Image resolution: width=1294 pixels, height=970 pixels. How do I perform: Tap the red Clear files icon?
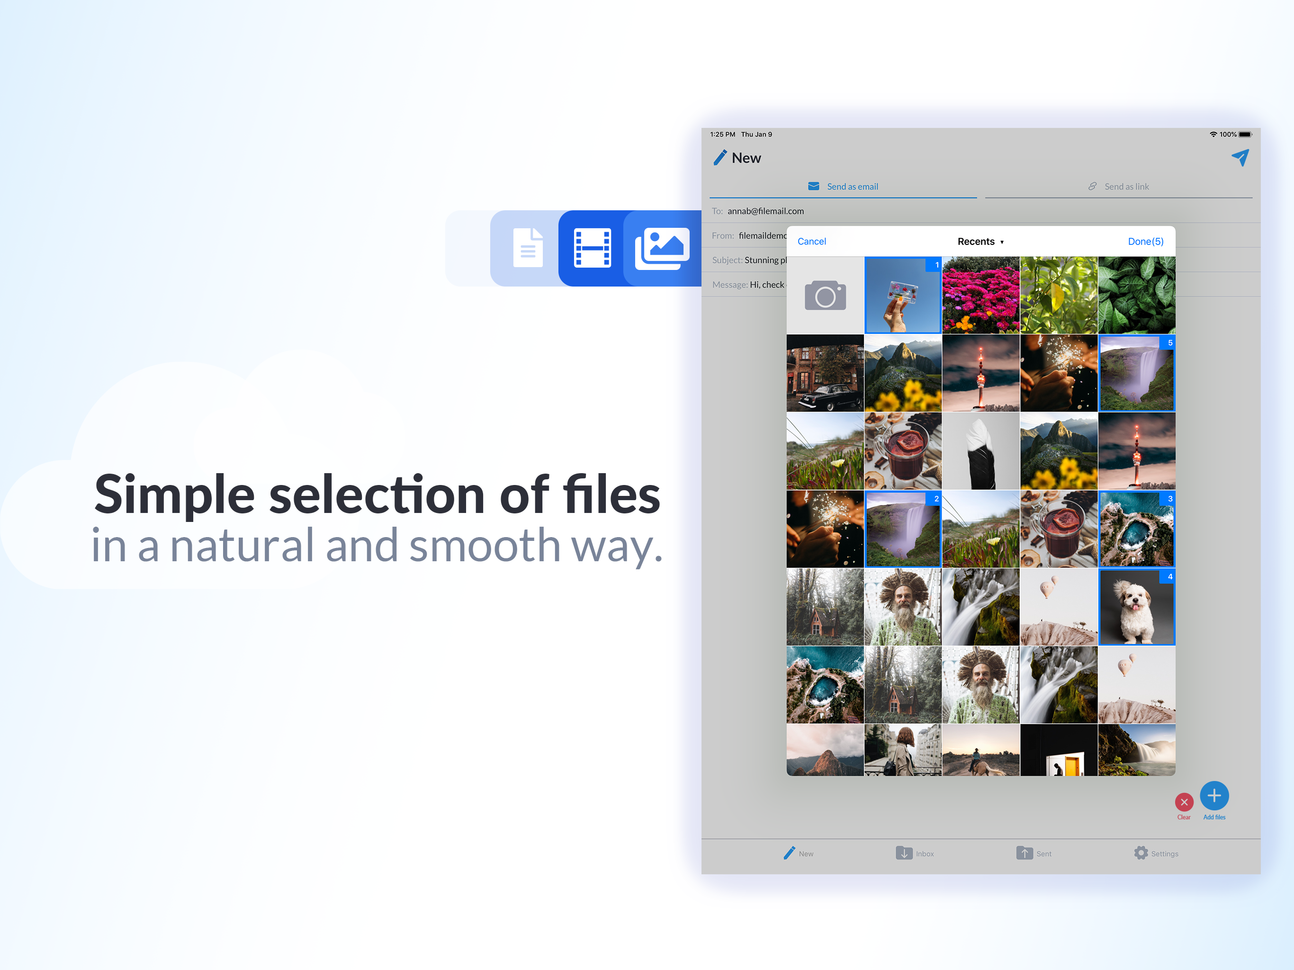click(x=1184, y=802)
